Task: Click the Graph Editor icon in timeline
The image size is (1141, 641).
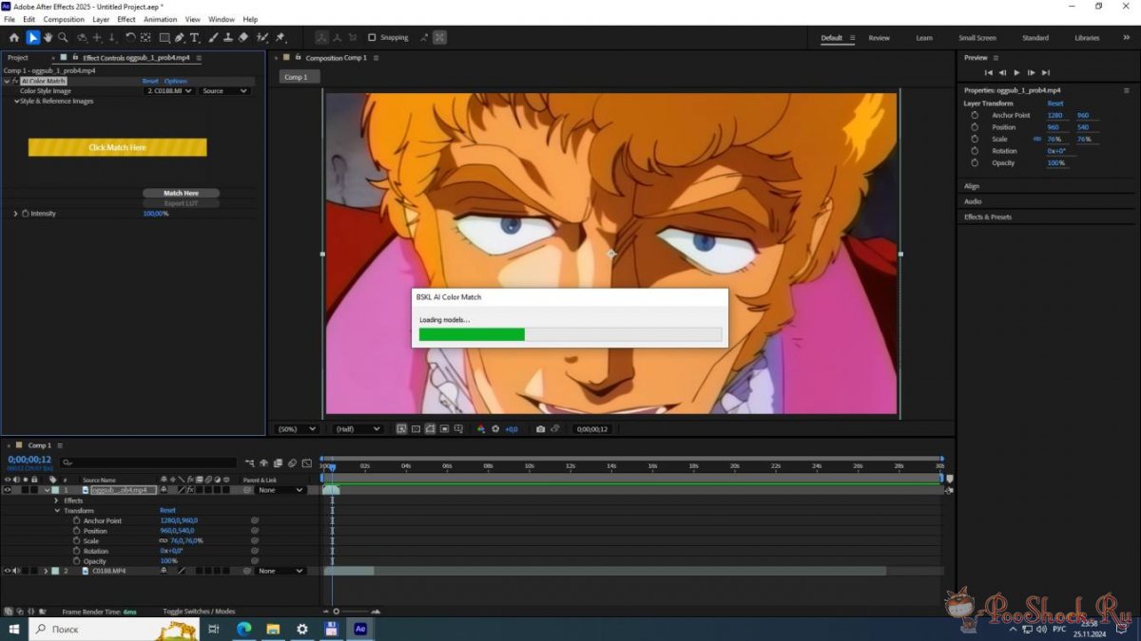Action: coord(306,462)
